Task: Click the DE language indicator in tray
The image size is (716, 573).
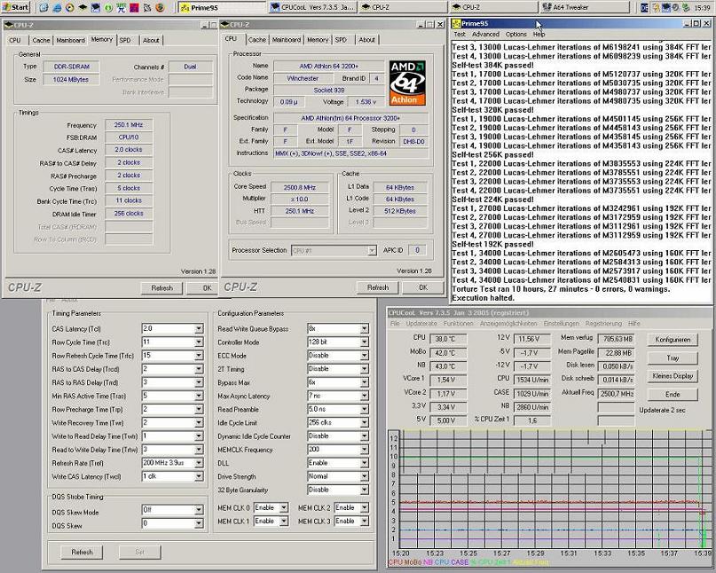Action: point(644,7)
